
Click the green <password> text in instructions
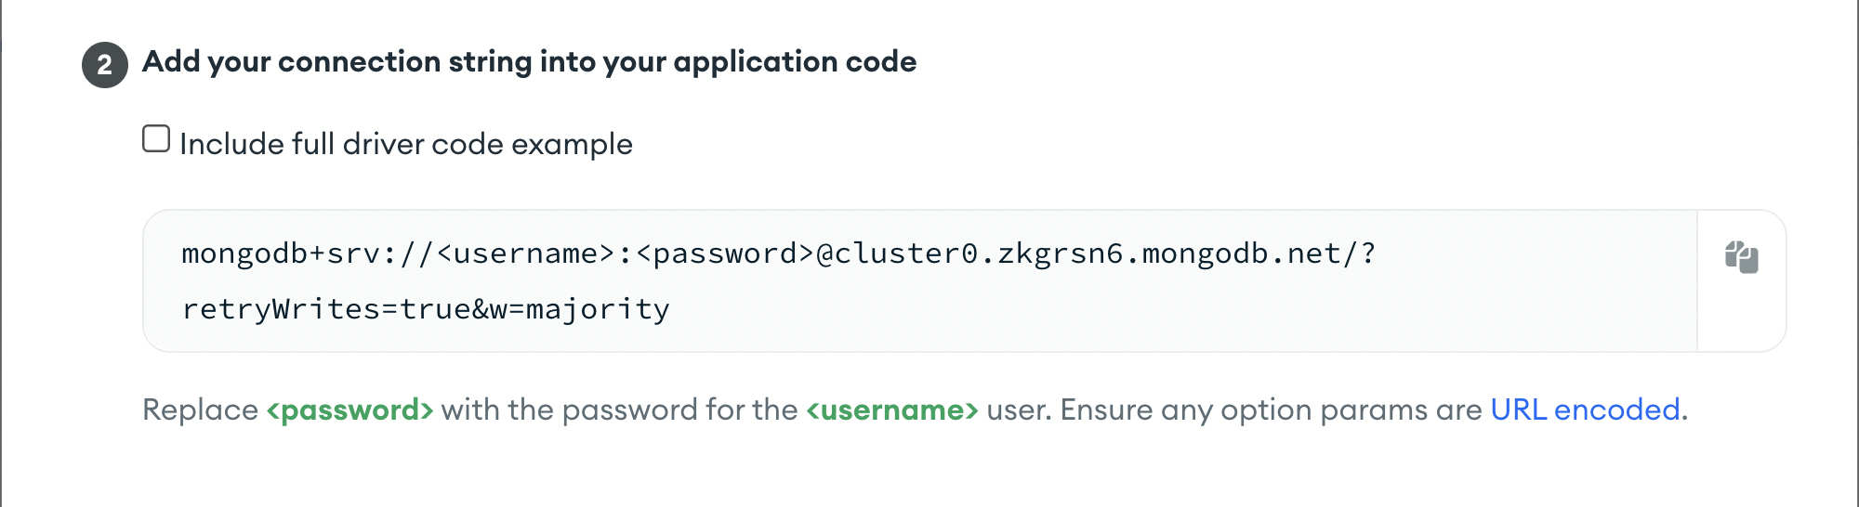click(349, 409)
